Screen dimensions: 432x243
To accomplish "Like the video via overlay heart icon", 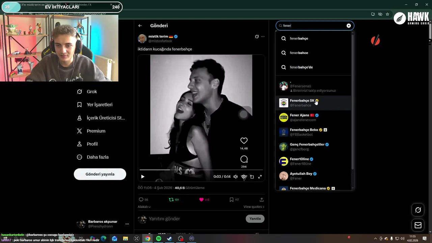I will pos(244,140).
